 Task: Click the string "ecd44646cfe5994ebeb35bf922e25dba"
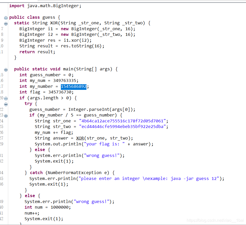(122, 126)
